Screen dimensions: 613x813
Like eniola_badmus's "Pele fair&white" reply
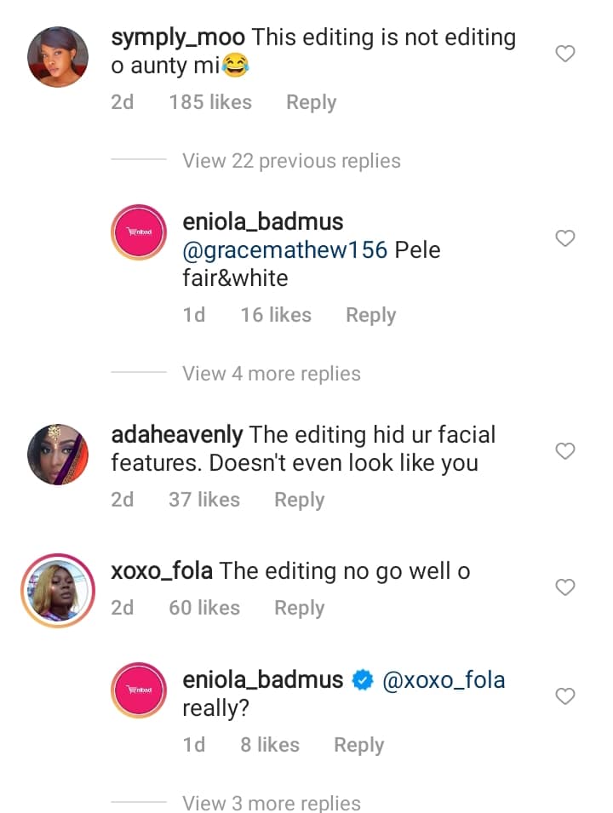[565, 239]
